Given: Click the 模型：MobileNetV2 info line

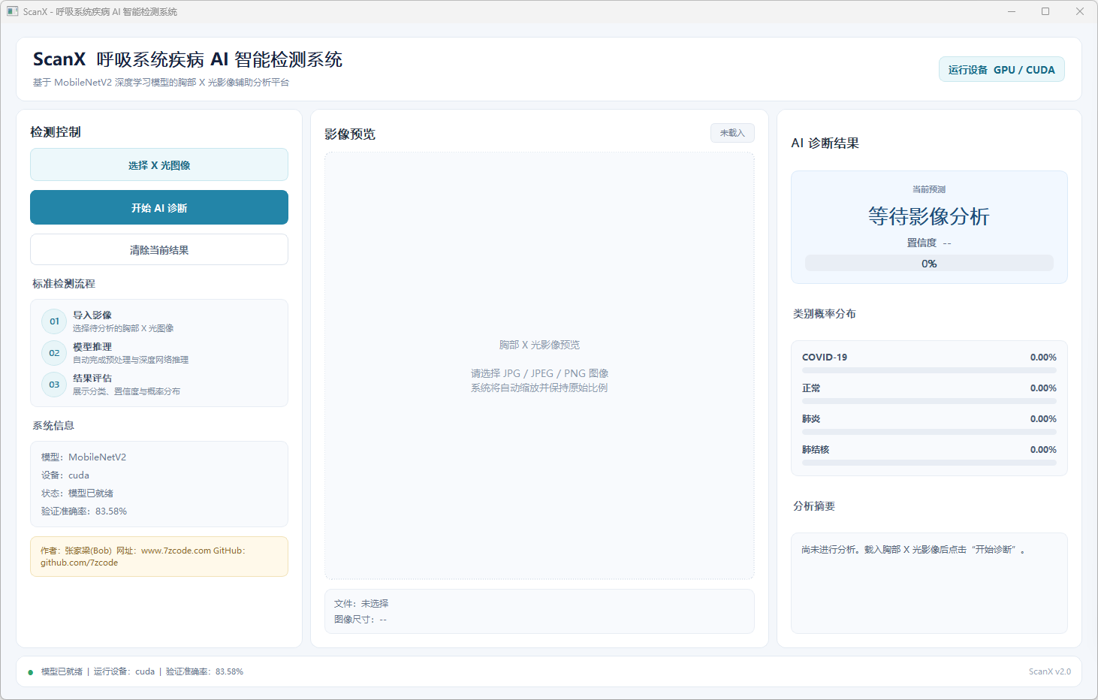Looking at the screenshot, I should tap(84, 457).
